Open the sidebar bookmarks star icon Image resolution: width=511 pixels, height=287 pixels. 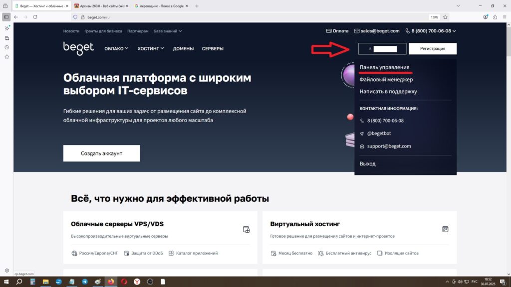click(x=7, y=57)
